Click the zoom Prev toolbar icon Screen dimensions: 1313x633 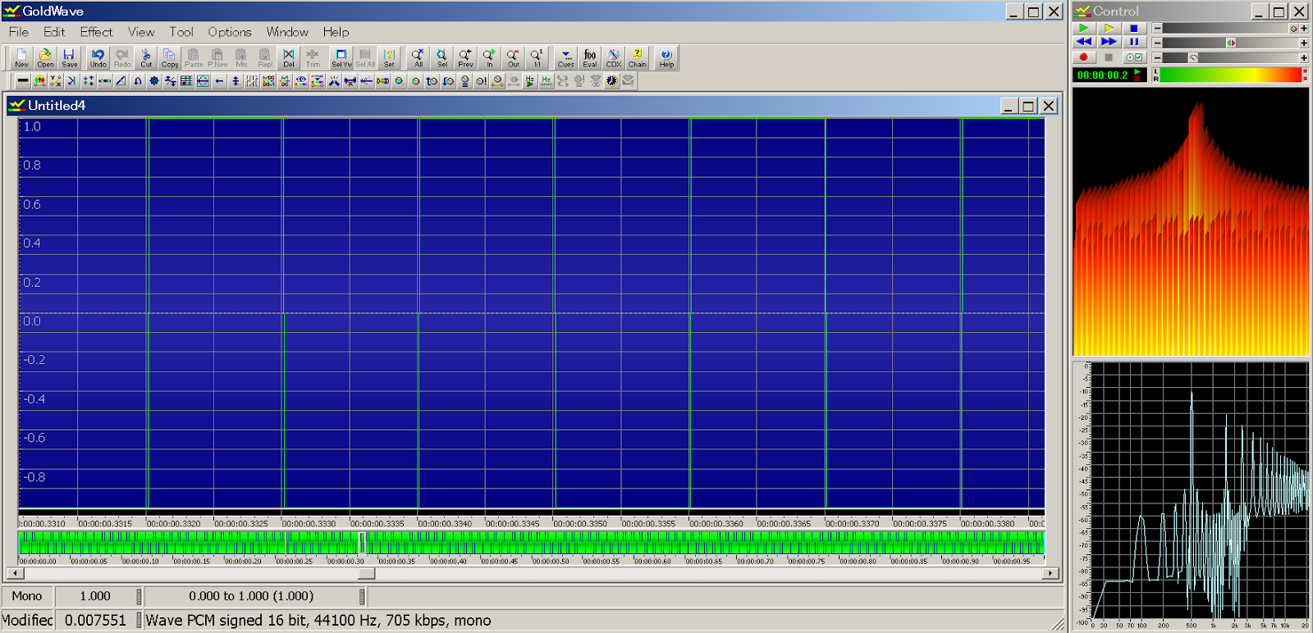(x=465, y=57)
